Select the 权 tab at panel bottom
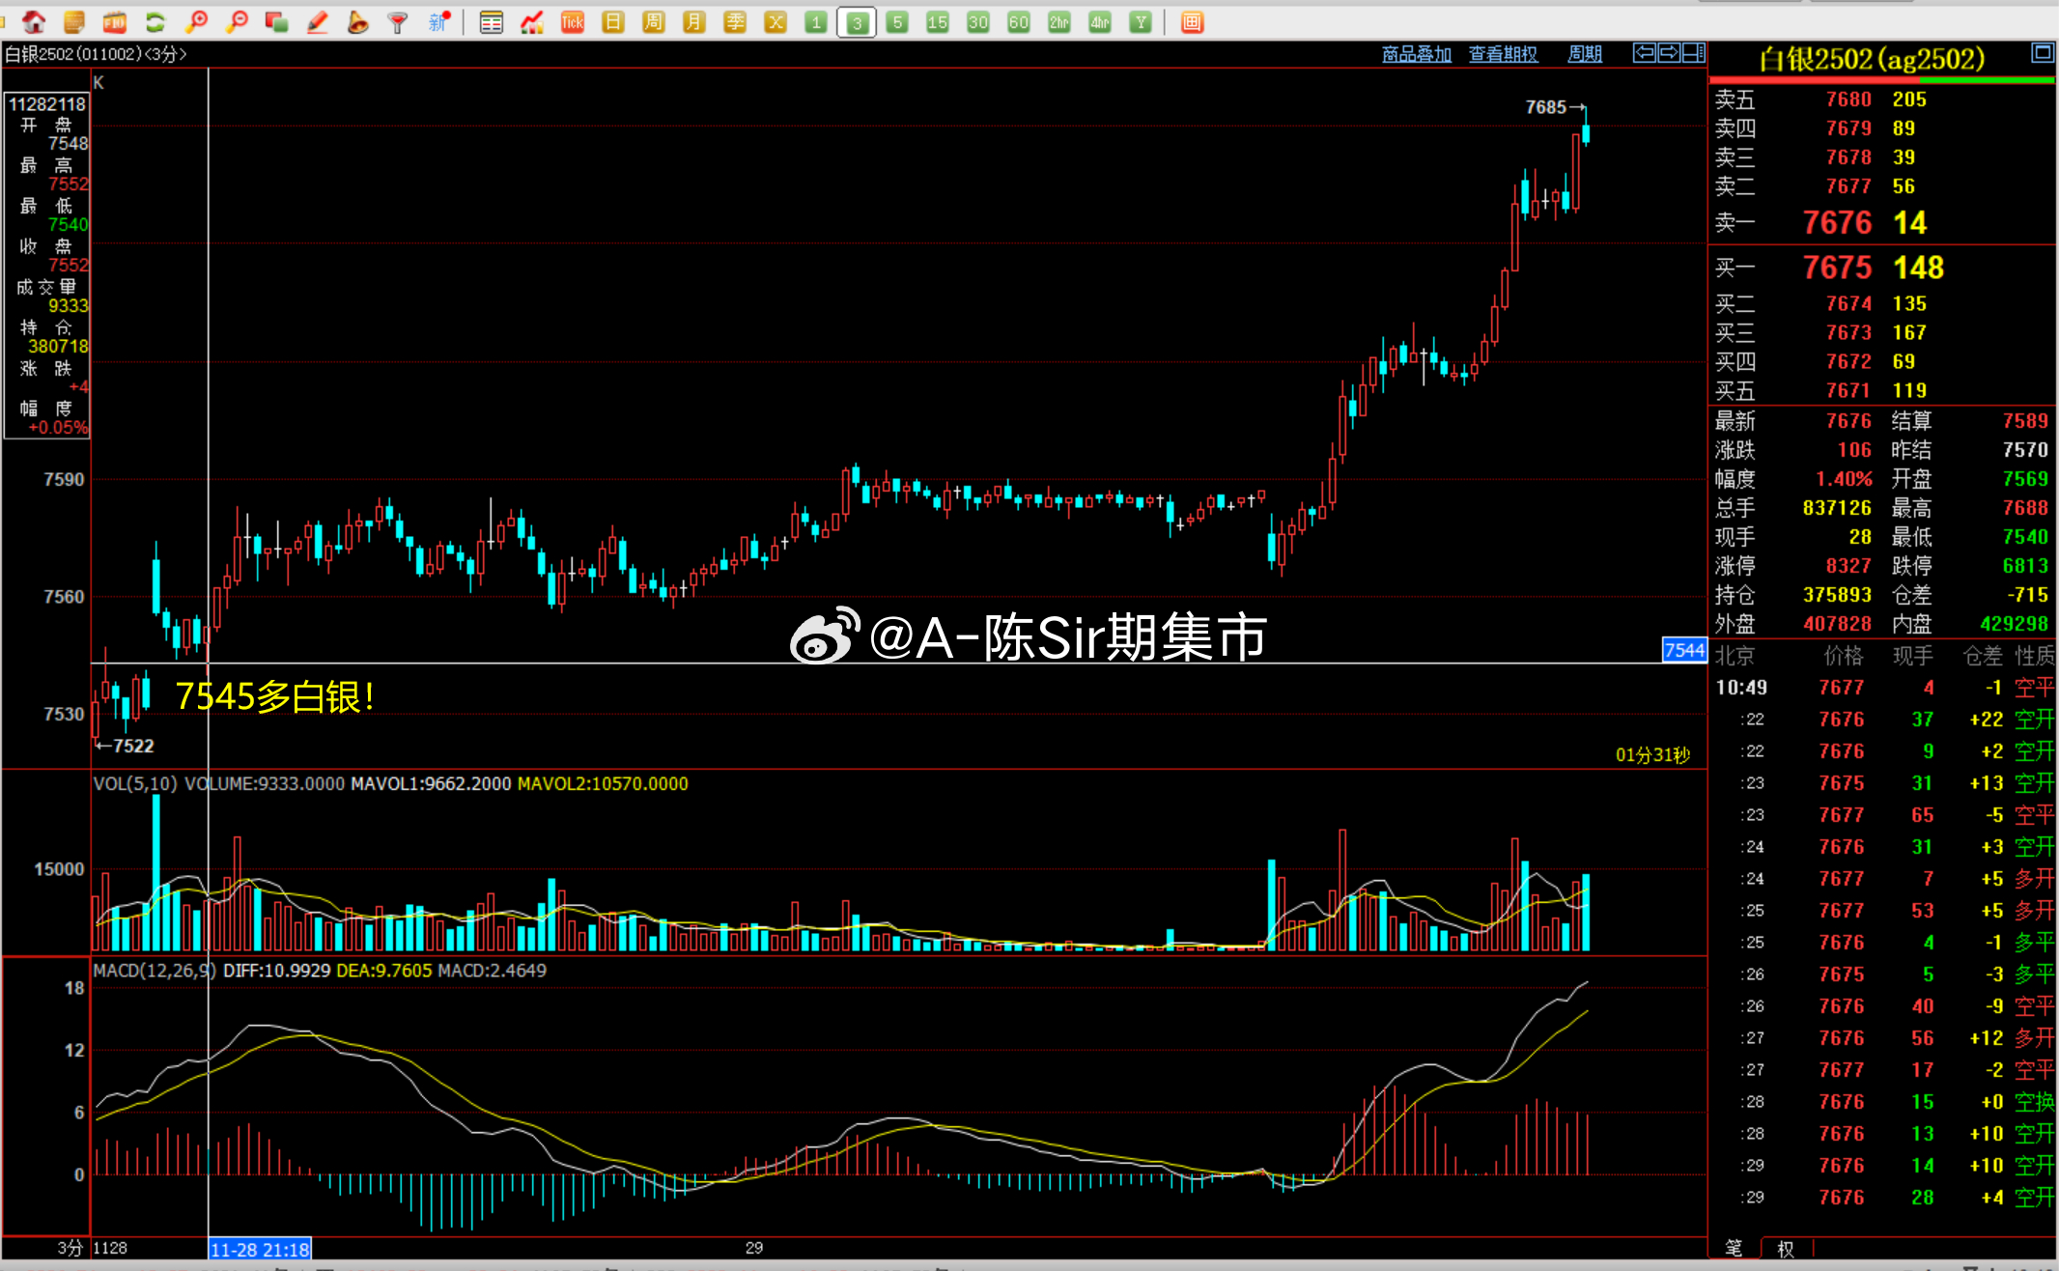The width and height of the screenshot is (2059, 1271). click(1786, 1248)
